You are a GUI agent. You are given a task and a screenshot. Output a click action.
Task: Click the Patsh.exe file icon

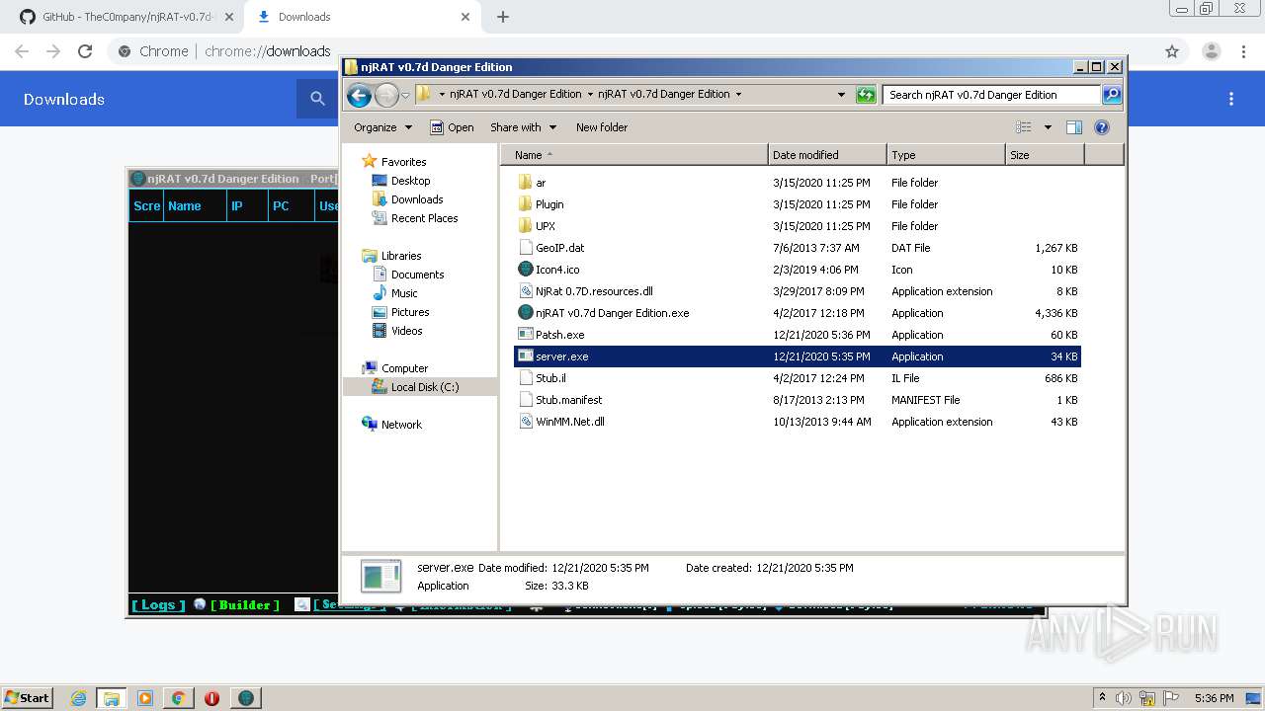click(x=525, y=335)
